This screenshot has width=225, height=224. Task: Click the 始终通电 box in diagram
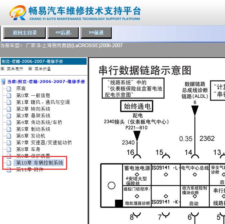tap(137, 106)
